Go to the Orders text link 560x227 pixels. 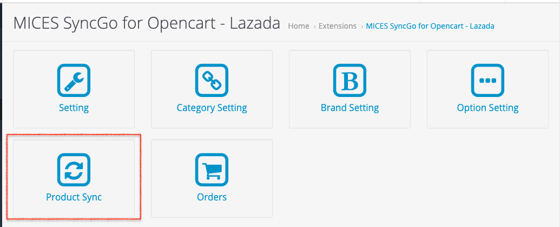[212, 197]
